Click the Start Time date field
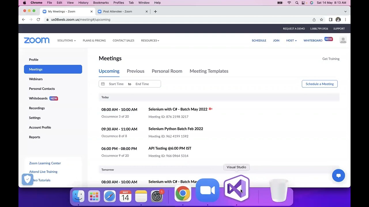 tap(116, 84)
